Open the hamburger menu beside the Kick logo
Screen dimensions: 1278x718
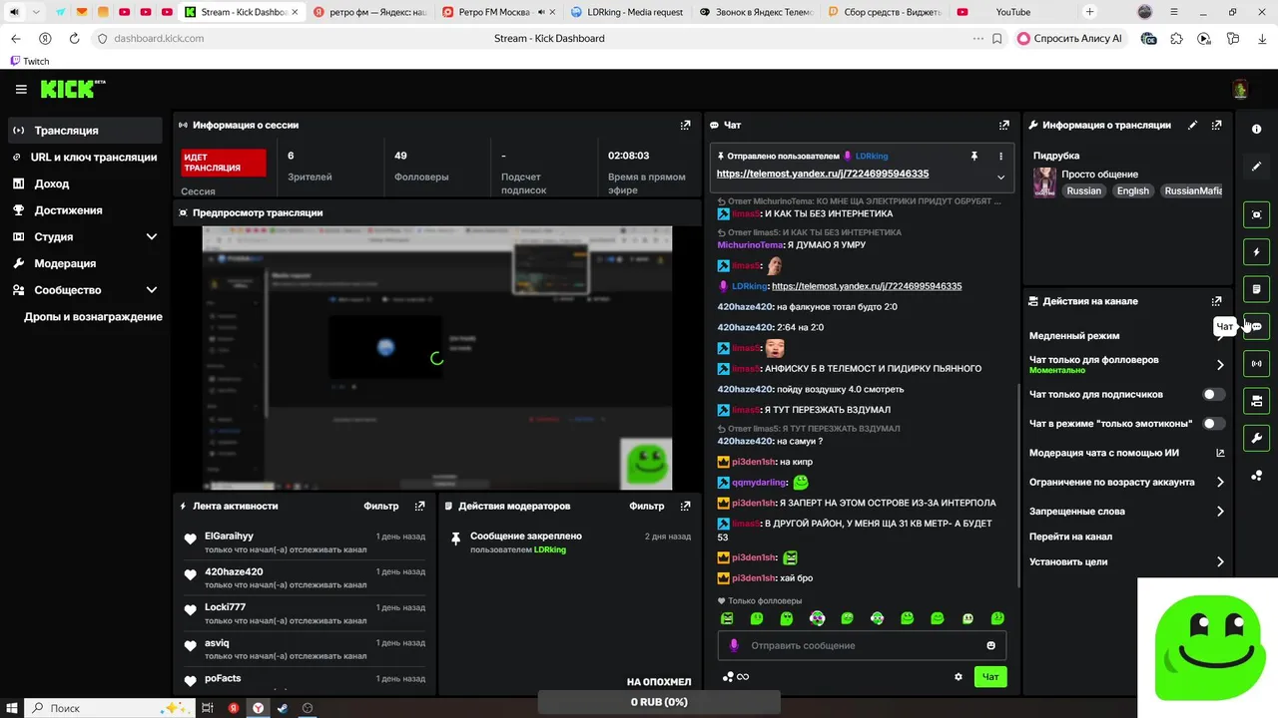(x=21, y=90)
